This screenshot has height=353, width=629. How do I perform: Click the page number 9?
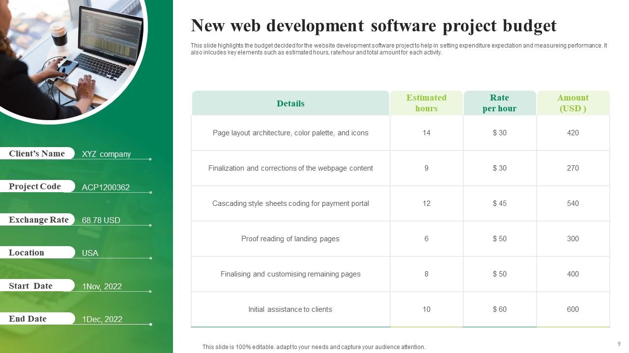click(618, 344)
